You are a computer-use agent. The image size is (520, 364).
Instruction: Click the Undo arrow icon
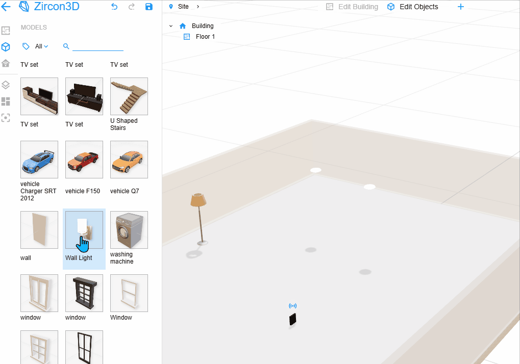(x=114, y=7)
